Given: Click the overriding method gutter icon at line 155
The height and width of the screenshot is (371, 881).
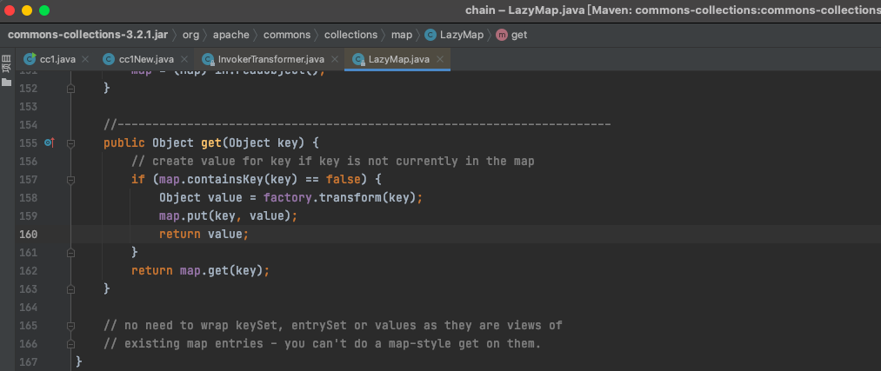Looking at the screenshot, I should [x=49, y=143].
